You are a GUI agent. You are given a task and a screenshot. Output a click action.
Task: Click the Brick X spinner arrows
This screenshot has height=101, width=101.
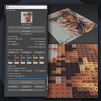[x=18, y=44]
